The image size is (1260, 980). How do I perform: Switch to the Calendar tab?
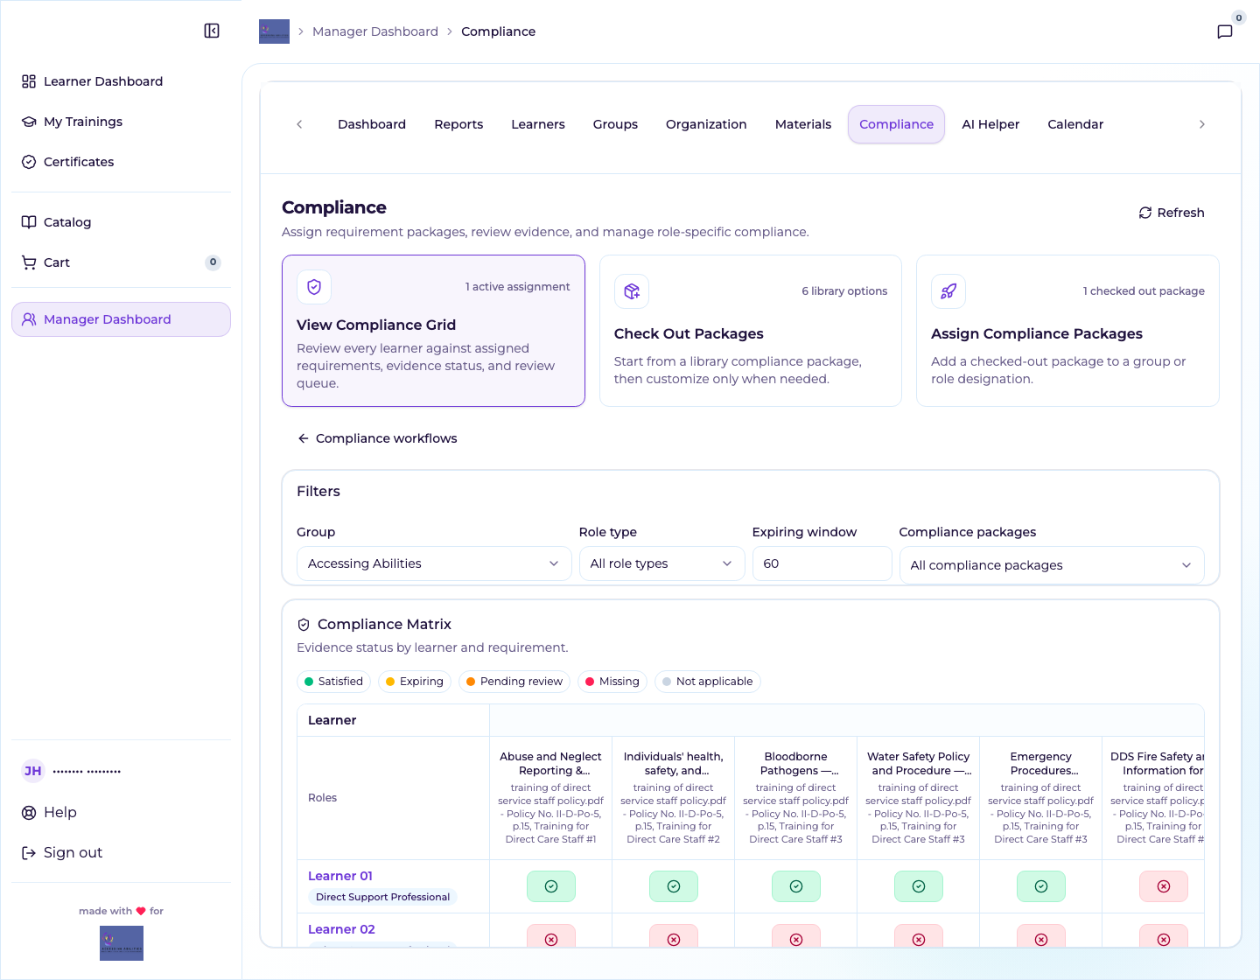(1075, 124)
